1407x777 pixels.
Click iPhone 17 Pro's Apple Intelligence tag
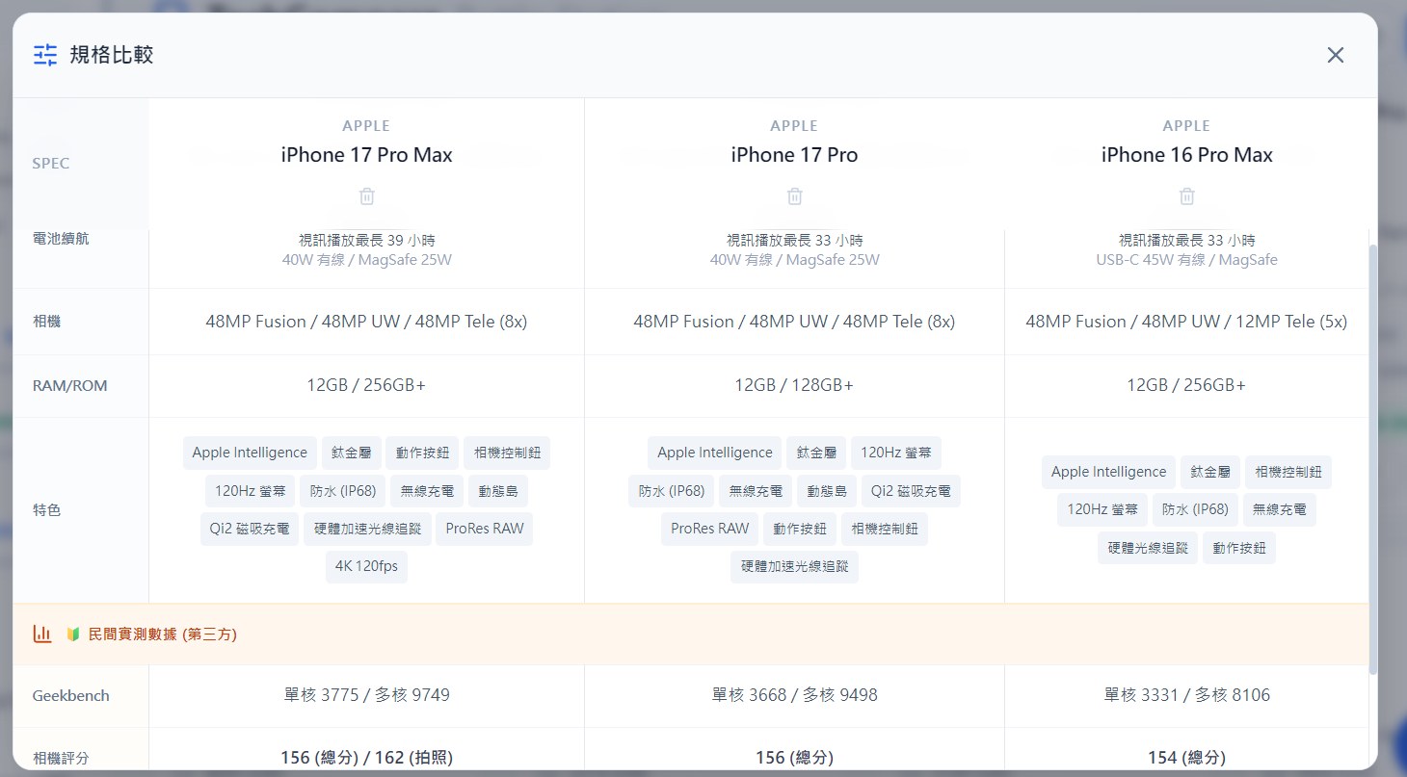[x=715, y=453]
